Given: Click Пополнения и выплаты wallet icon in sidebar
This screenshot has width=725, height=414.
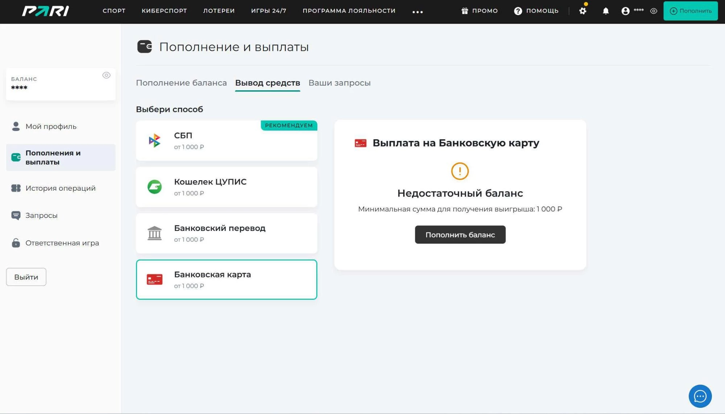Looking at the screenshot, I should (x=16, y=157).
